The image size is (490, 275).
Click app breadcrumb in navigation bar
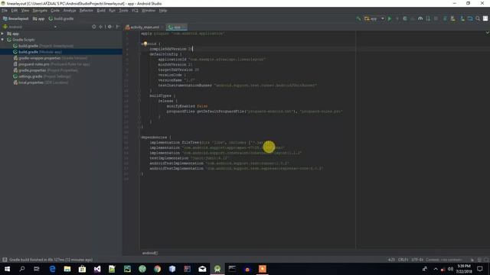pos(39,18)
